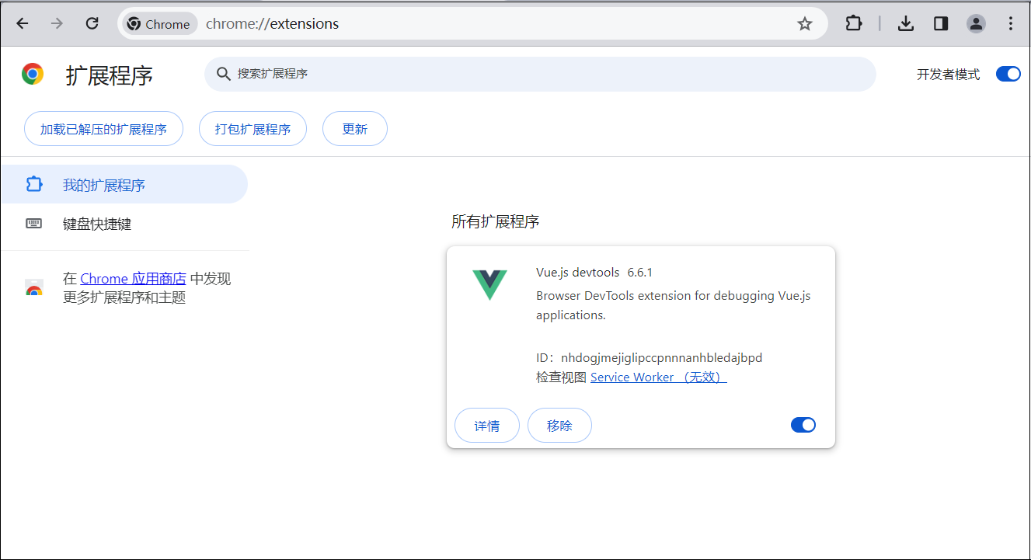Toggle 开发者模式 switch off
Image resolution: width=1031 pixels, height=560 pixels.
point(1008,75)
